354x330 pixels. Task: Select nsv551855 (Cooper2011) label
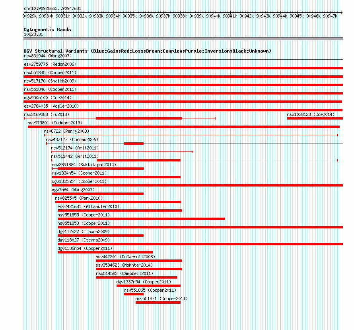pos(84,215)
